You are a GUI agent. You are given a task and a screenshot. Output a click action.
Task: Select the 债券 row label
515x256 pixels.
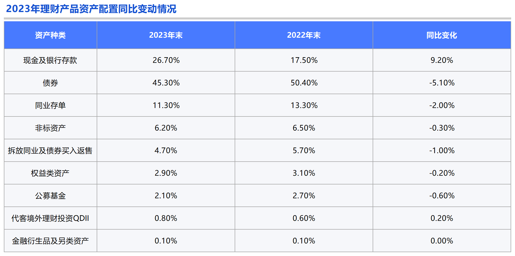coord(50,83)
